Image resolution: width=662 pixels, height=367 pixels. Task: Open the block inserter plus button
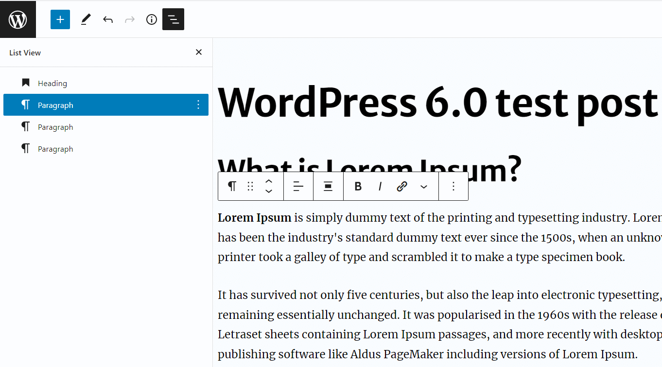60,19
